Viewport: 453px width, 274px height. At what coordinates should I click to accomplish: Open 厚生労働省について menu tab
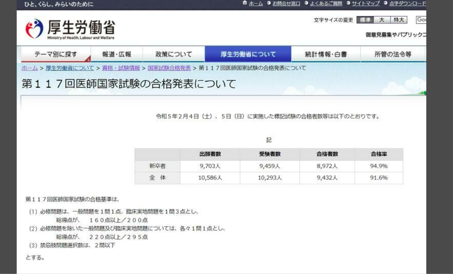(x=248, y=54)
